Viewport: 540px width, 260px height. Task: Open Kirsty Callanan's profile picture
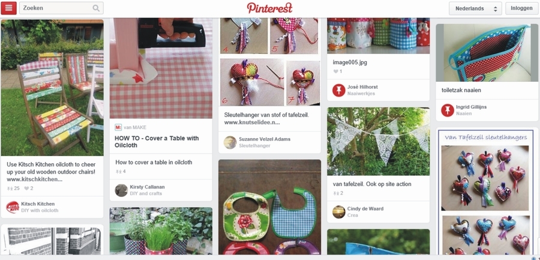[x=121, y=190]
